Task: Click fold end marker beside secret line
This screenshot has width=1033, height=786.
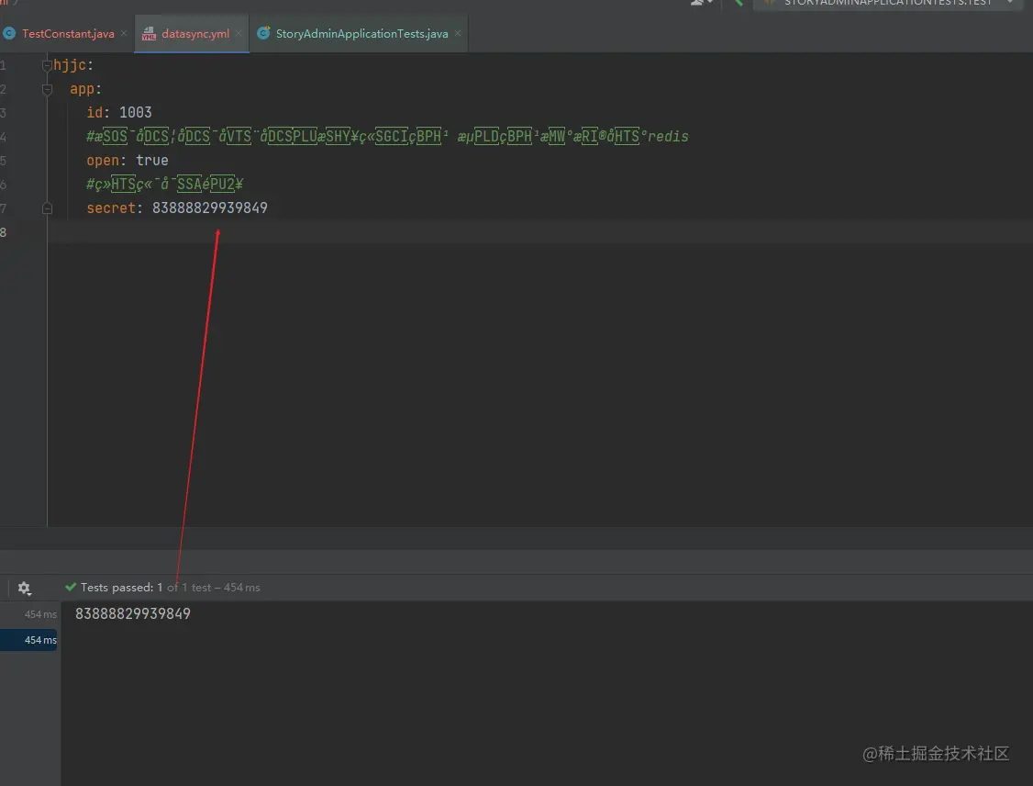Action: tap(47, 208)
